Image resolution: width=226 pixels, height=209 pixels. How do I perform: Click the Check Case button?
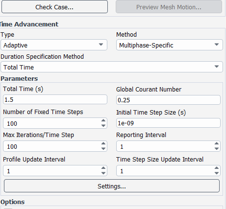coord(54,7)
